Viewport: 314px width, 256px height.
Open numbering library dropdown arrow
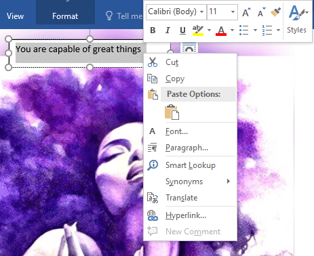[278, 30]
